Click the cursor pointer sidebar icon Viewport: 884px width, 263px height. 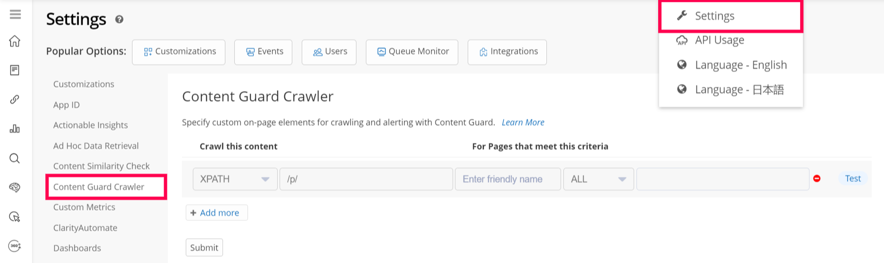coord(15,217)
